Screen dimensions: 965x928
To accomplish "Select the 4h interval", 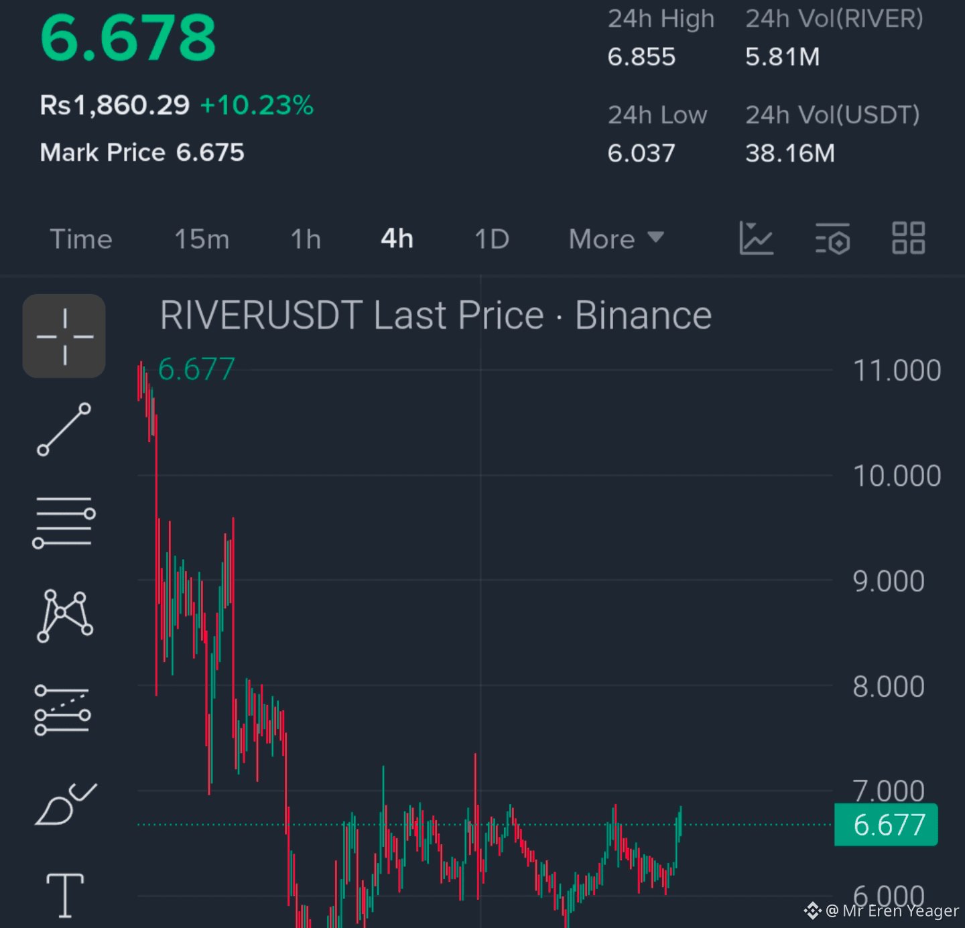I will 397,239.
